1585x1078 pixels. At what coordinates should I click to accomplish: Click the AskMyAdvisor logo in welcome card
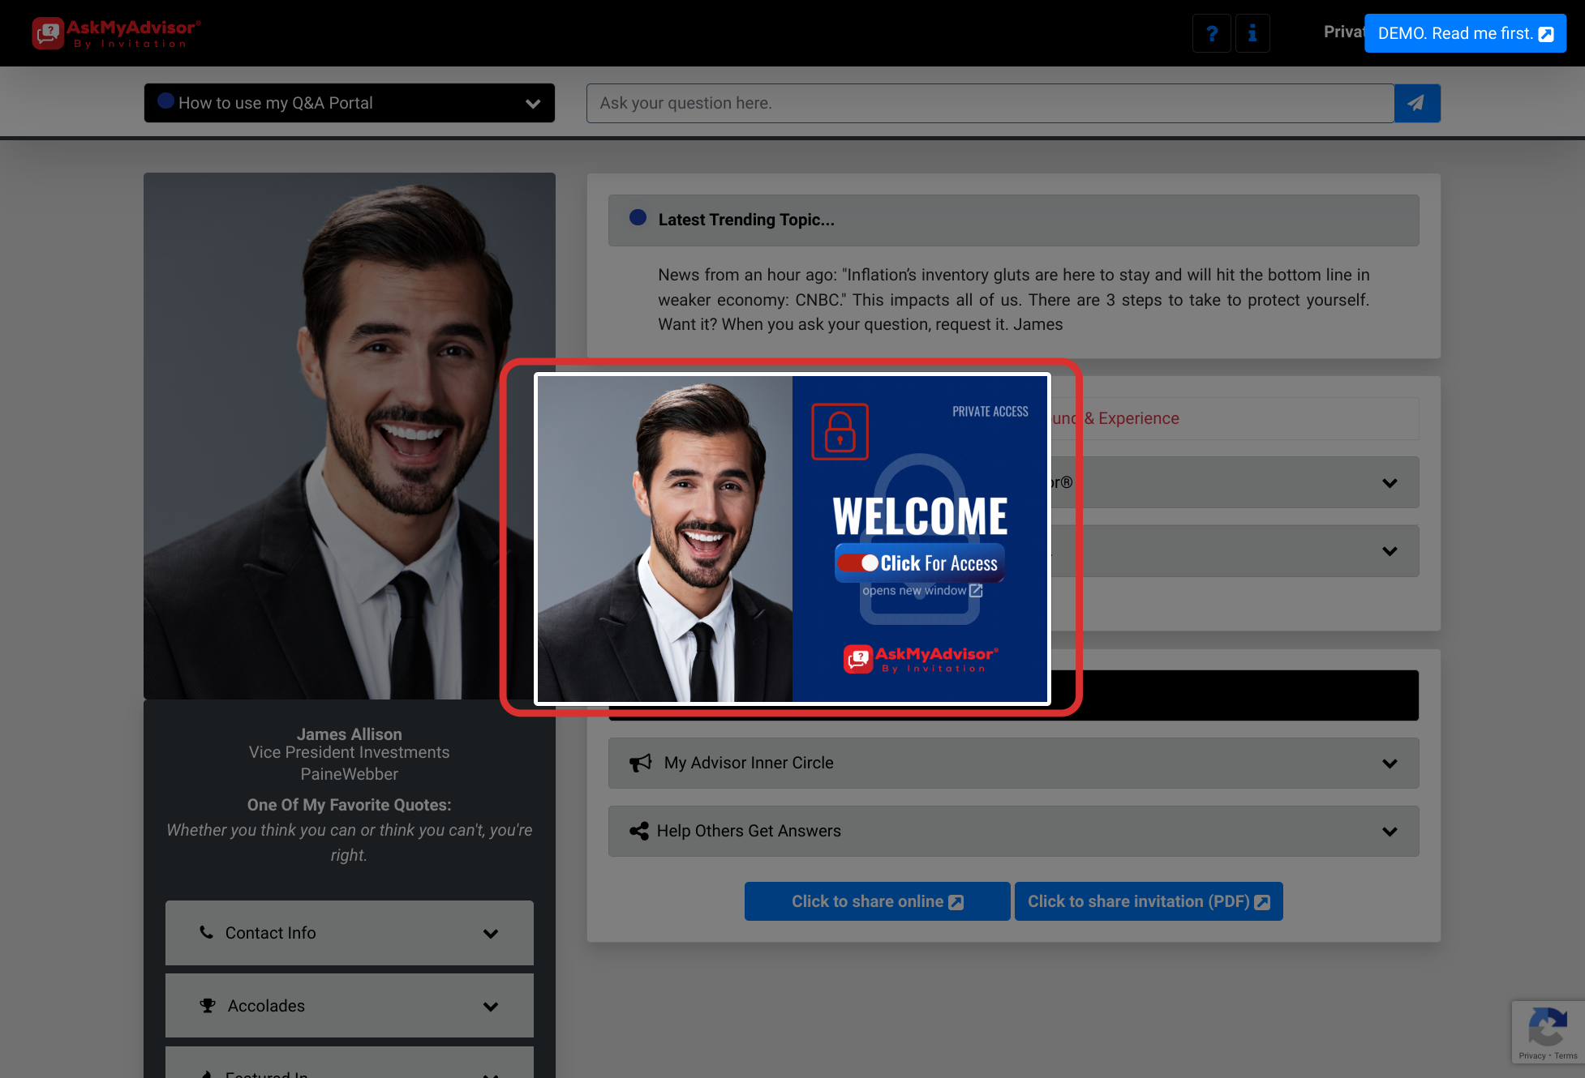coord(920,659)
